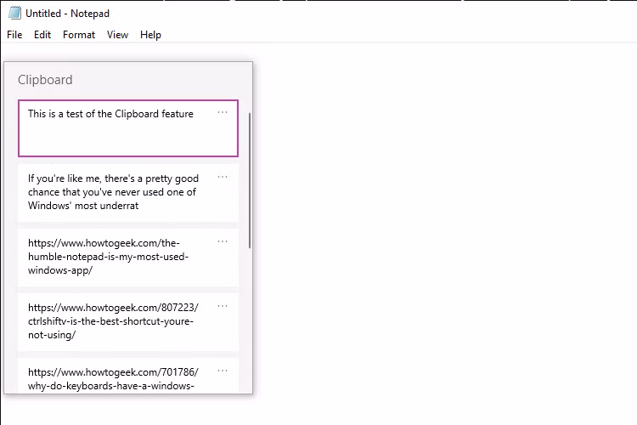
Task: Click the Clipboard panel scrollbar thumb
Action: point(250,178)
